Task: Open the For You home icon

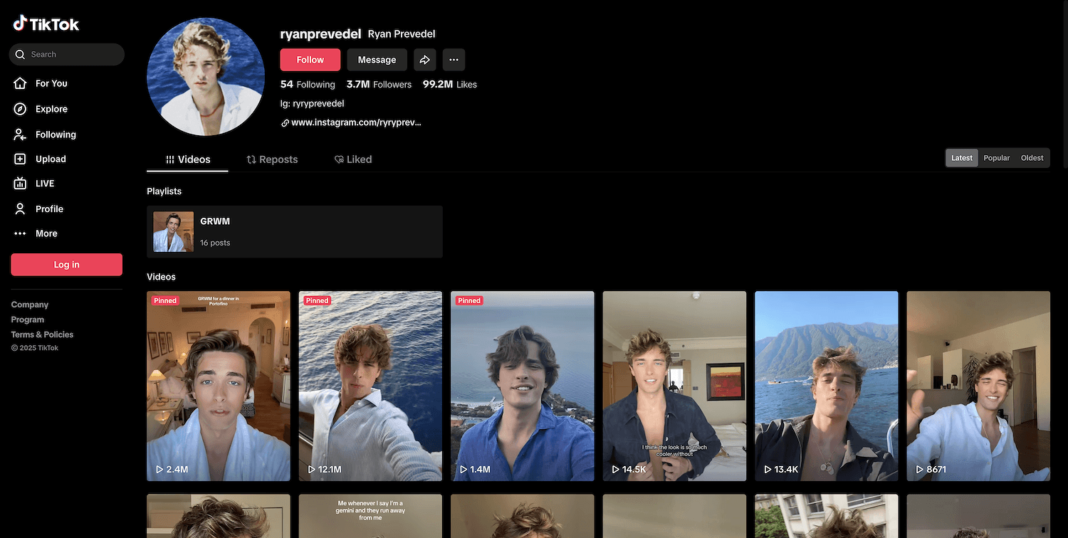Action: pyautogui.click(x=20, y=83)
